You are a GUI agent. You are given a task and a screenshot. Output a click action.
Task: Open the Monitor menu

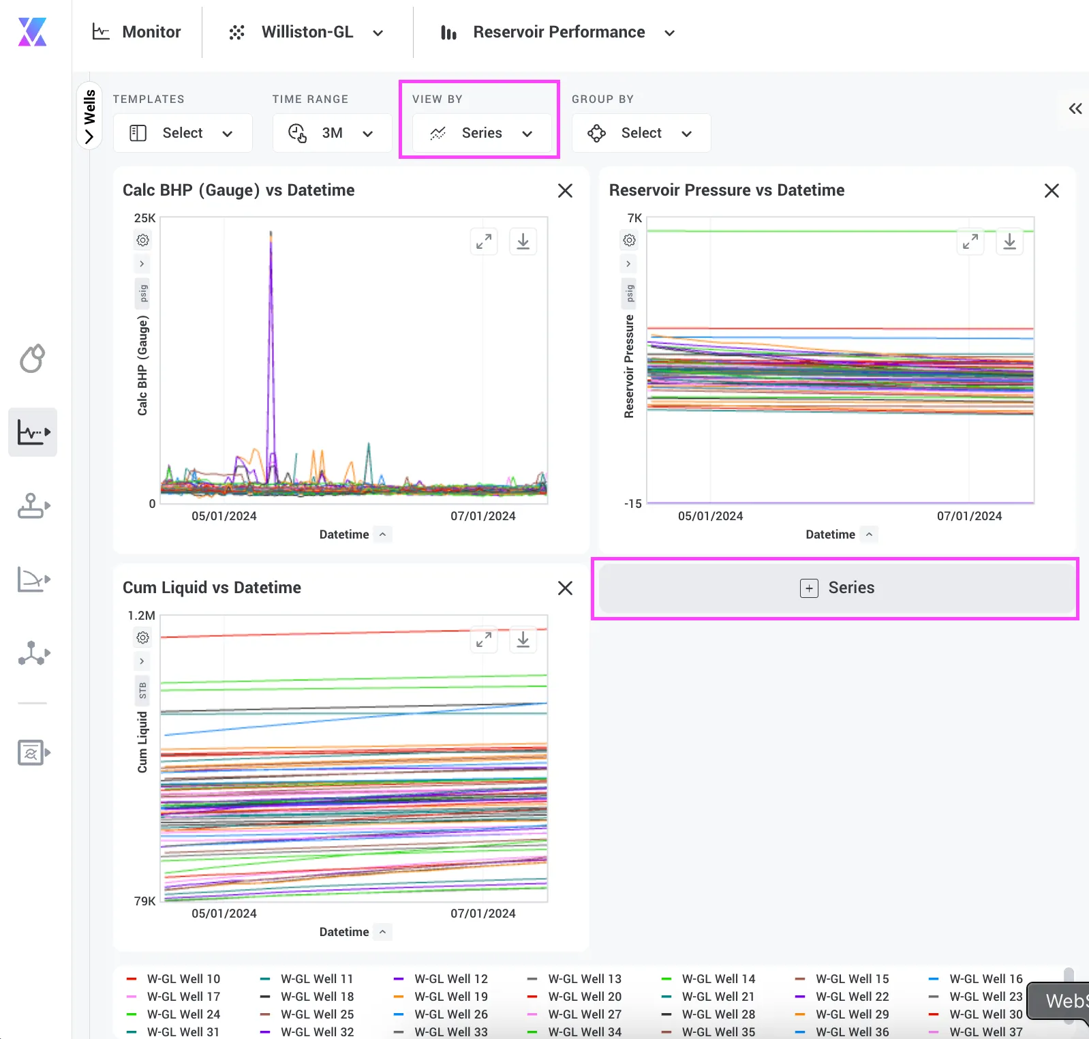(137, 32)
